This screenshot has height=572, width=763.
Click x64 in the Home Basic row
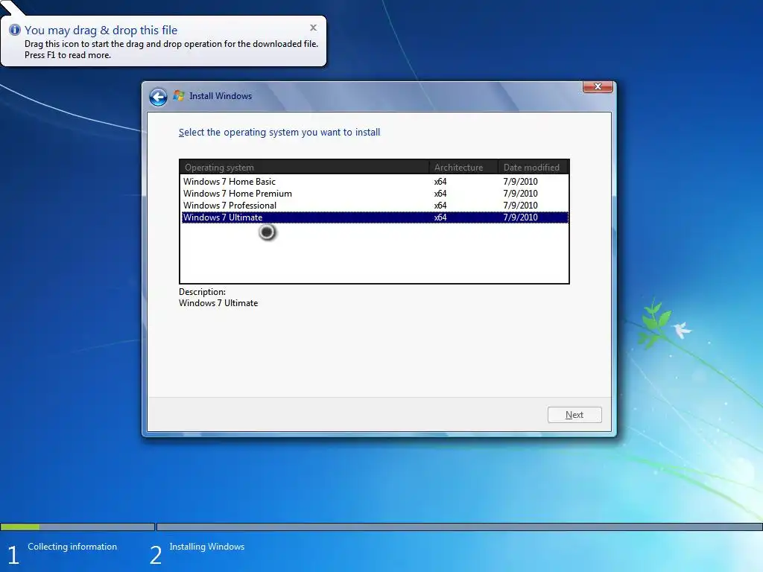440,182
